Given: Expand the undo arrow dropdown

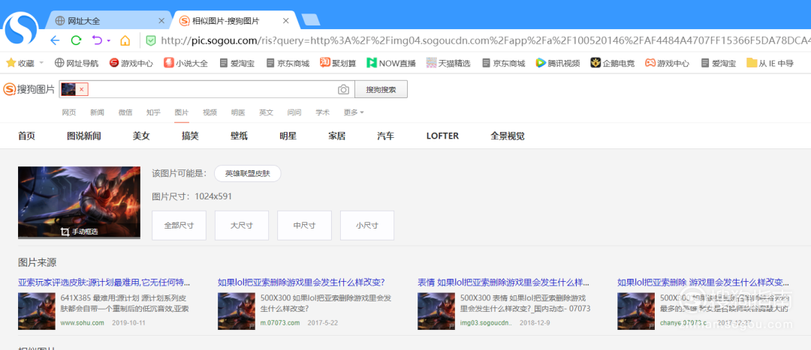Looking at the screenshot, I should (108, 40).
